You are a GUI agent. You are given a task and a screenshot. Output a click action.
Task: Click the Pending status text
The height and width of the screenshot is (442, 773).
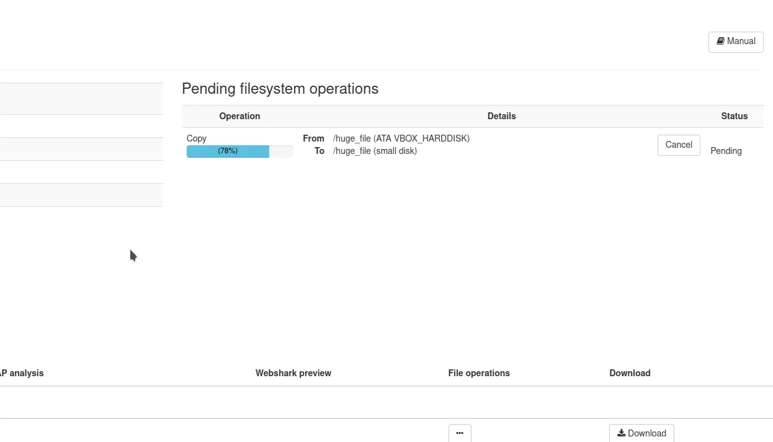point(726,151)
